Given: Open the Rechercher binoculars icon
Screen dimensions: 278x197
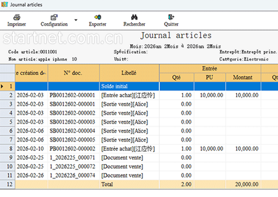Looking at the screenshot, I should 134,18.
